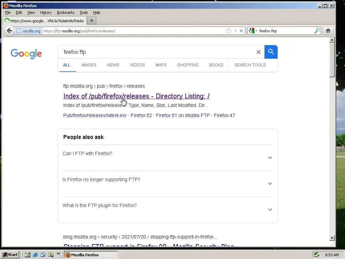345x259 pixels.
Task: Open the File menu
Action: point(8,12)
